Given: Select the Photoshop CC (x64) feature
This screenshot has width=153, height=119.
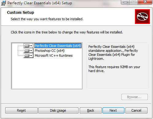Looking at the screenshot, I should point(50,51).
